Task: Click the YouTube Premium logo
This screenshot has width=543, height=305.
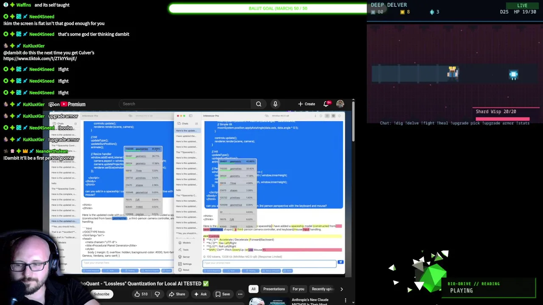Action: (73, 104)
